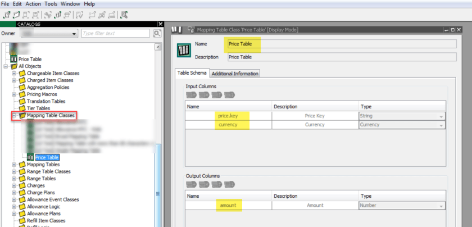Open the Action menu
The width and height of the screenshot is (472, 227).
[x=33, y=4]
